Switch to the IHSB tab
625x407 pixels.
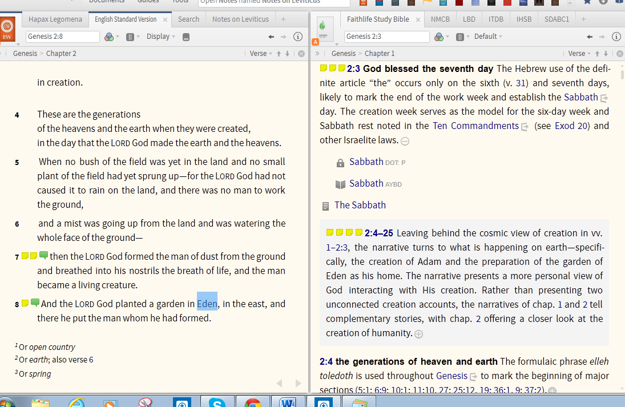pyautogui.click(x=524, y=19)
